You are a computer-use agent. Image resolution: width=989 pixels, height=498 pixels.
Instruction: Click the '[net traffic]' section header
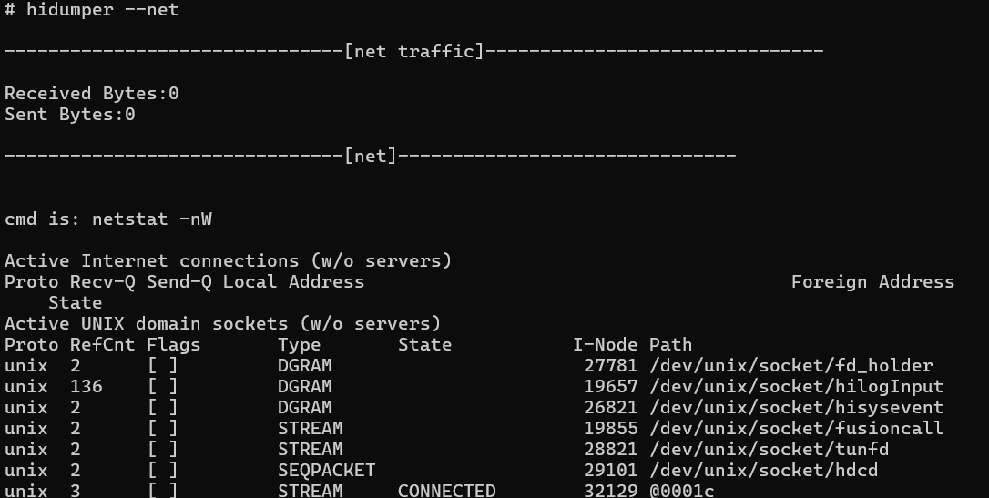tap(413, 51)
